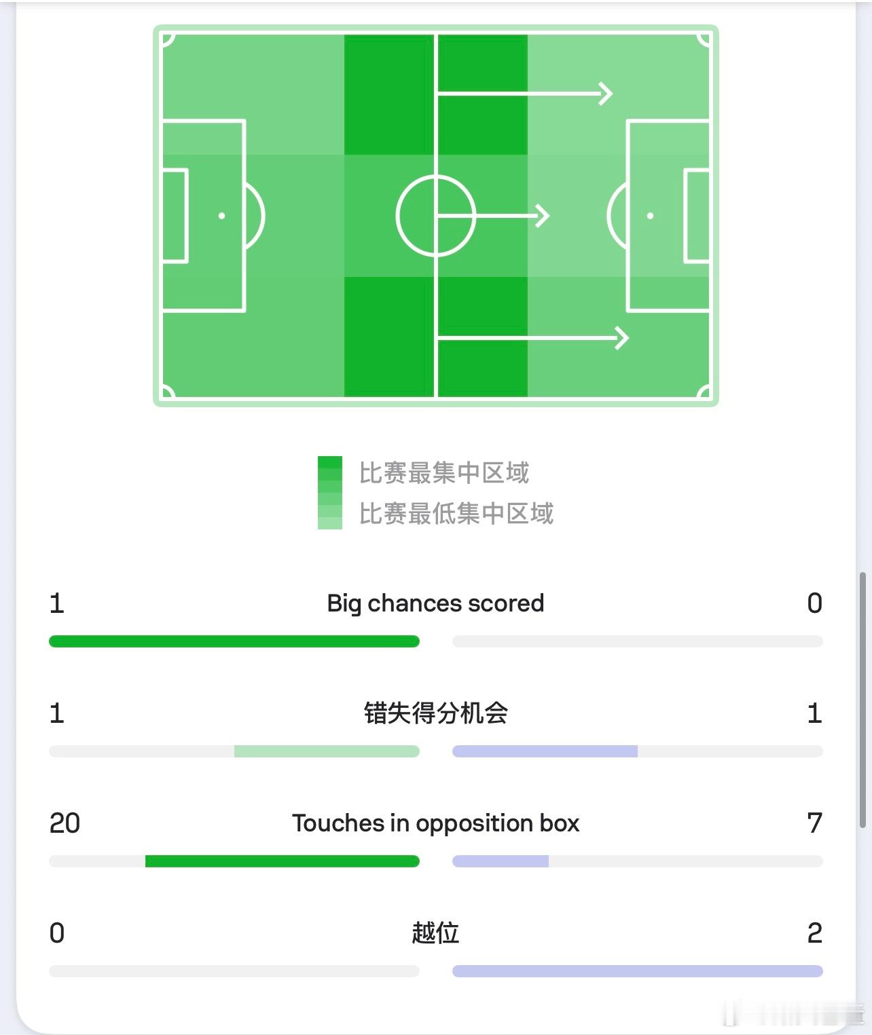Click the middle attack direction arrow
872x1035 pixels.
click(x=492, y=216)
